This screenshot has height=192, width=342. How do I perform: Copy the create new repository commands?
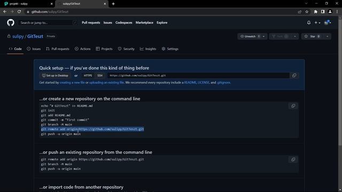click(293, 106)
